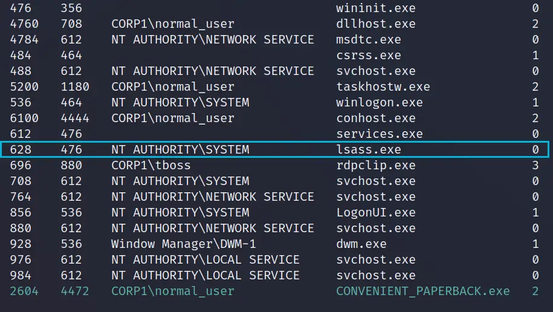Viewport: 553px width, 312px height.
Task: Click PID 928 in the dwm.exe row
Action: click(21, 244)
